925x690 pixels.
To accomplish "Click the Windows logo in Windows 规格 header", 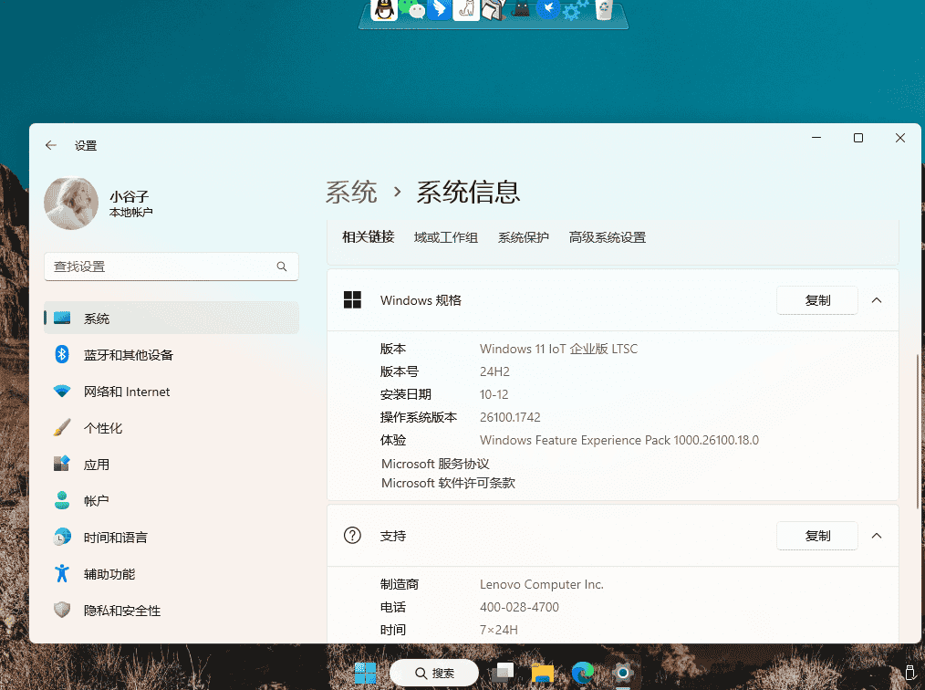I will tap(352, 300).
